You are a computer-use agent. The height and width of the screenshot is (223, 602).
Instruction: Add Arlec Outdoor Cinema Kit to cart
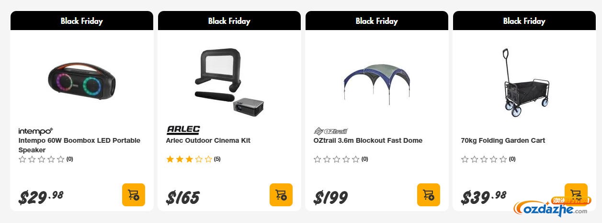281,195
